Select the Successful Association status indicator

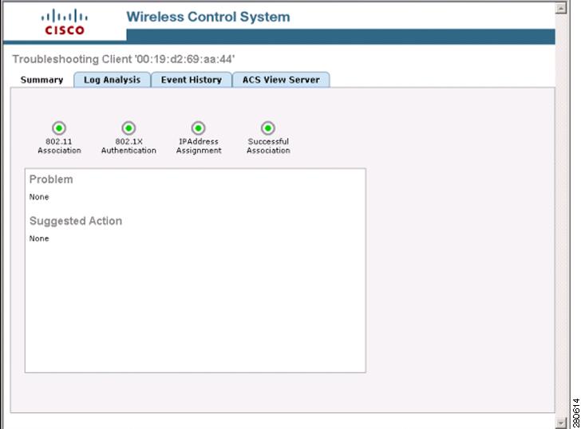268,128
